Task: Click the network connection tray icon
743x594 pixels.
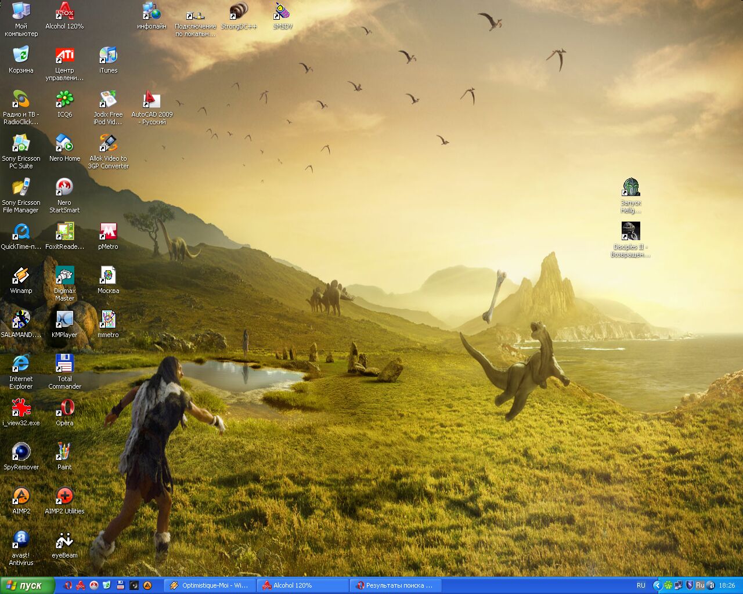Action: 679,585
